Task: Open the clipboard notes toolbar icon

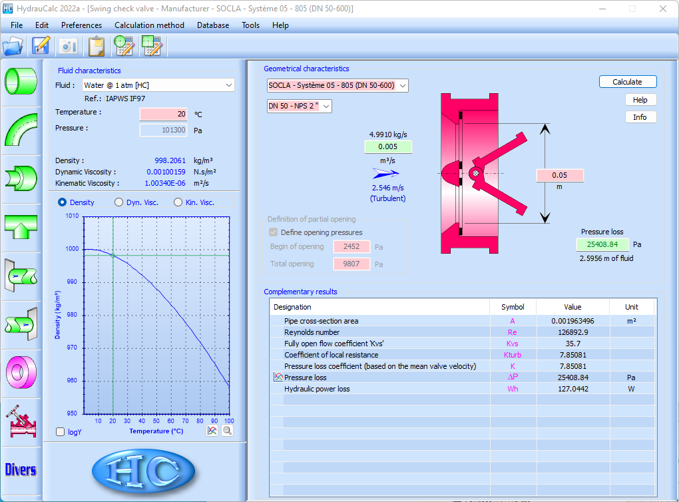Action: (97, 46)
